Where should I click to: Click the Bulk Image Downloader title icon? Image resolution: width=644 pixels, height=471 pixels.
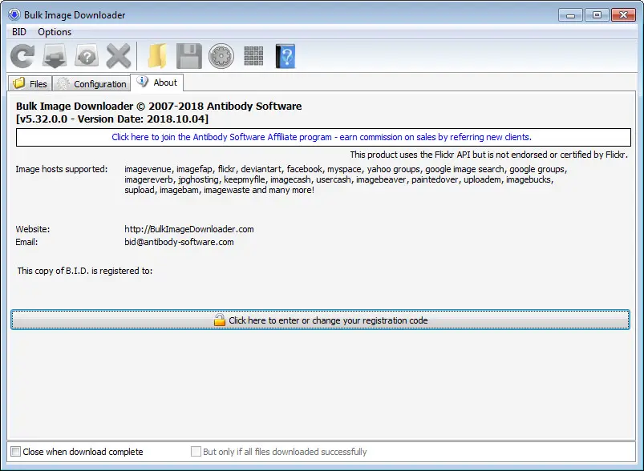[14, 14]
